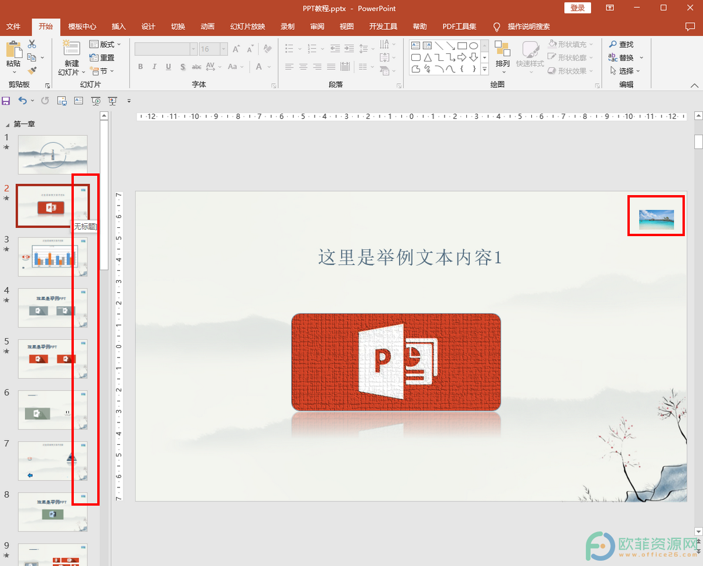Open ribbon display options button
The height and width of the screenshot is (566, 703).
coord(610,8)
